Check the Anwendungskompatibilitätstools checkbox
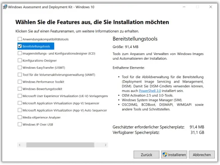The height and width of the screenshot is (165, 220). (x=20, y=39)
